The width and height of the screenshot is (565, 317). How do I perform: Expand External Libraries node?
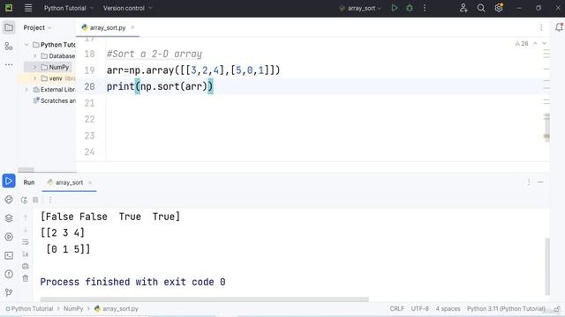pyautogui.click(x=26, y=90)
